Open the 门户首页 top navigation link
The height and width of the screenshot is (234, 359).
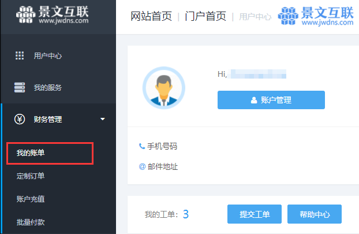pyautogui.click(x=205, y=16)
